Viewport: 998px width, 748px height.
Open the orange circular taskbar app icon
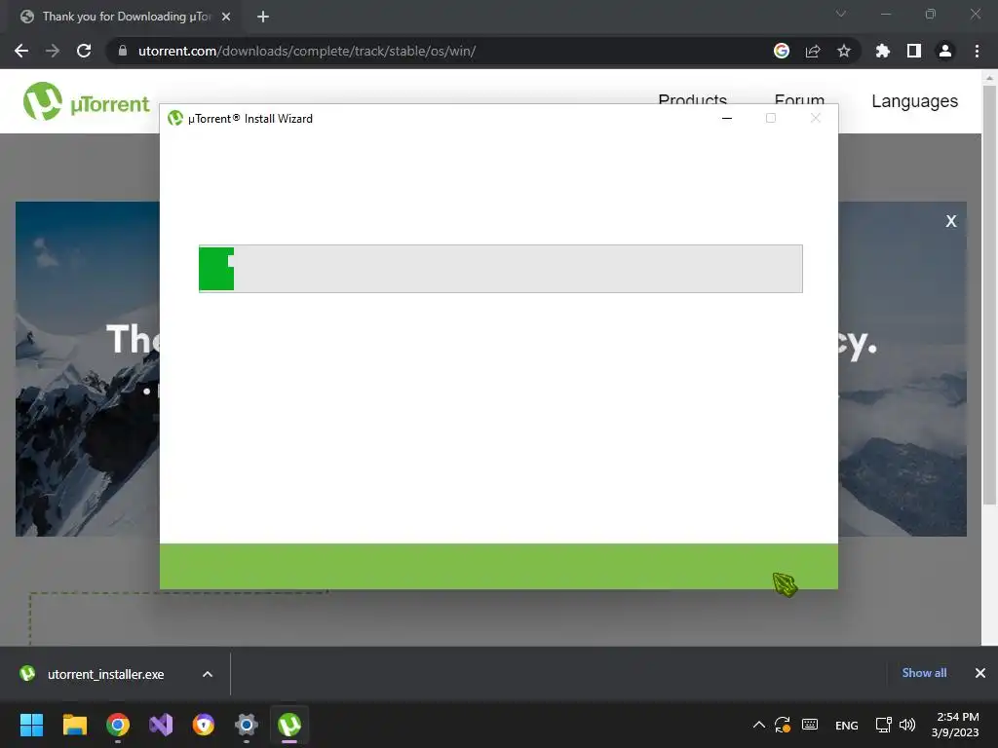coord(203,725)
